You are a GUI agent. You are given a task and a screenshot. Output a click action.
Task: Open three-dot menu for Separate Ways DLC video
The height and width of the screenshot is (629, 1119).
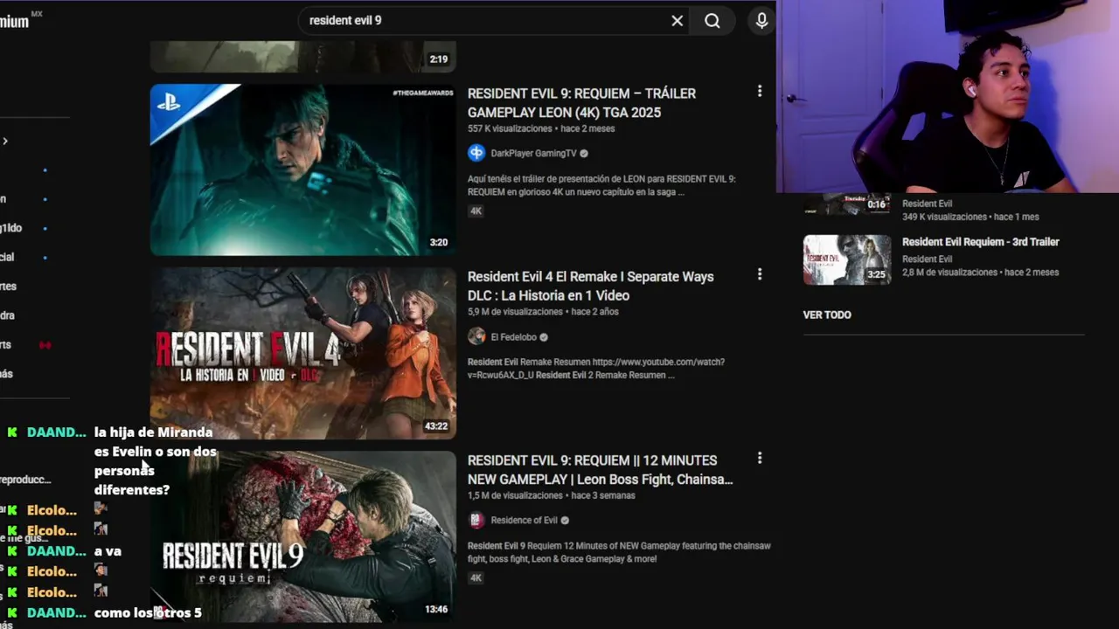(759, 274)
